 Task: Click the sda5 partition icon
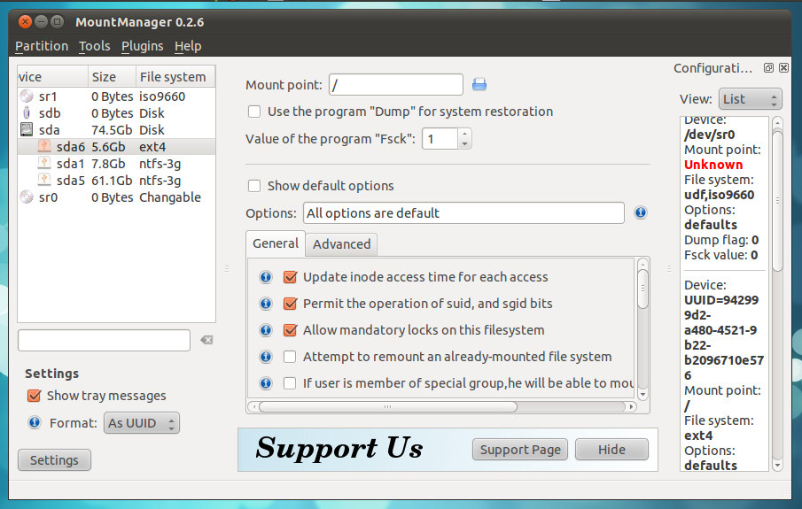(44, 181)
